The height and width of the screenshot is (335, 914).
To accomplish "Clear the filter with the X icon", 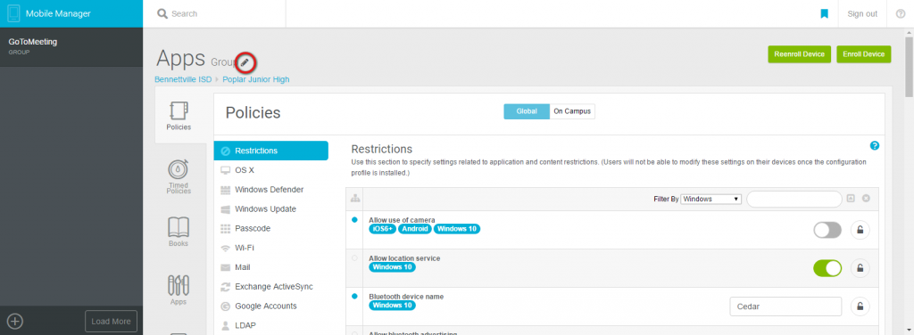I will (866, 199).
